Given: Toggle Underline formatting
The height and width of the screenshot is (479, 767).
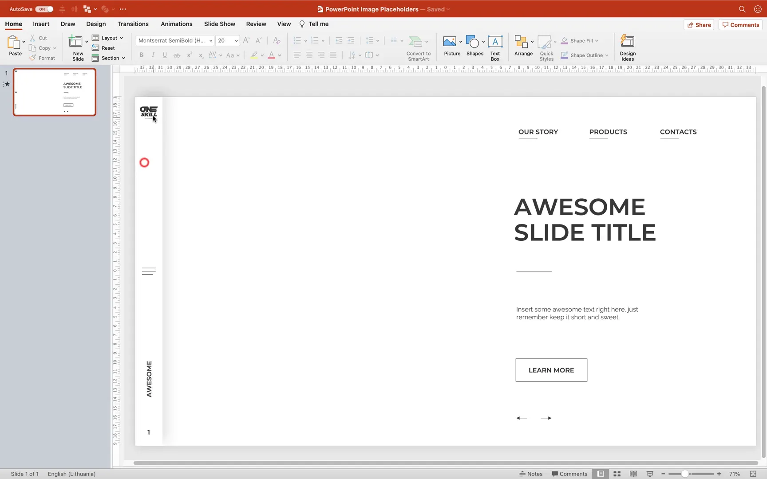Looking at the screenshot, I should [165, 55].
